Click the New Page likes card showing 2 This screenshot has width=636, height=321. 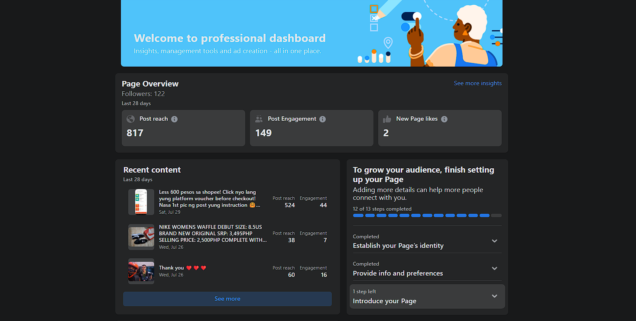[x=440, y=128]
